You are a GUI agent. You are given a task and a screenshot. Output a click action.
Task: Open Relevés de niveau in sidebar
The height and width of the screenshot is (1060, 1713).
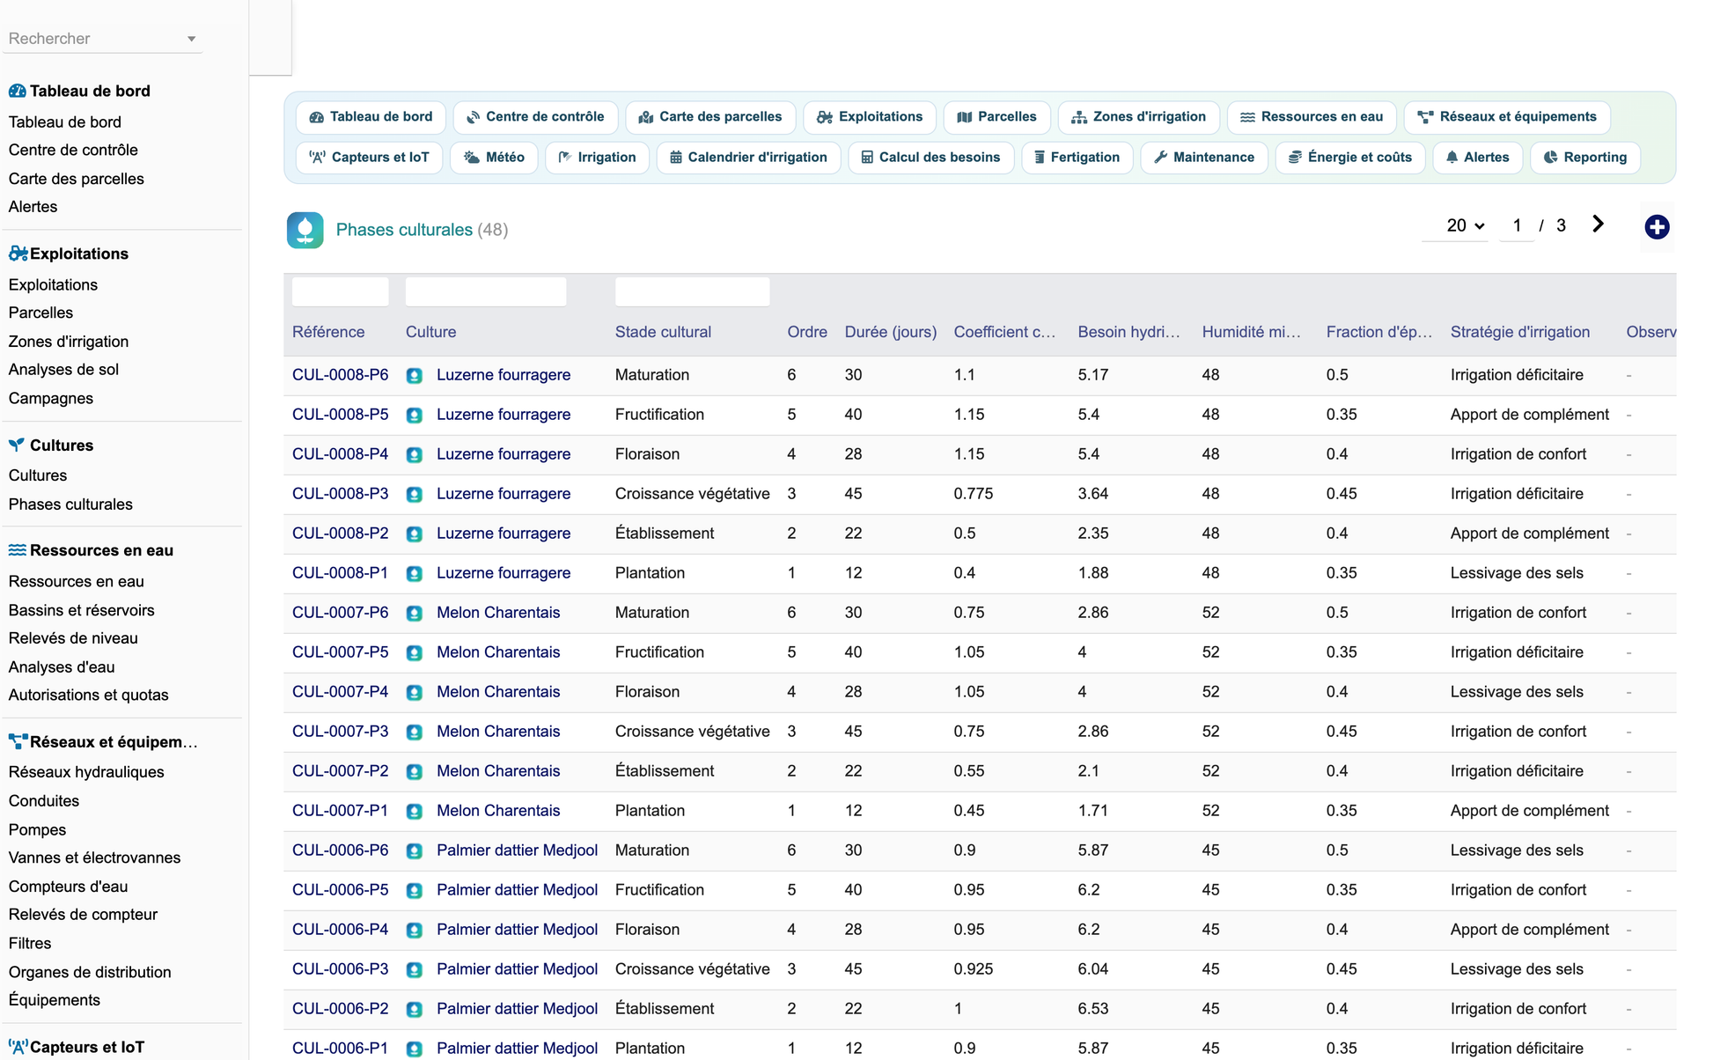point(73,638)
